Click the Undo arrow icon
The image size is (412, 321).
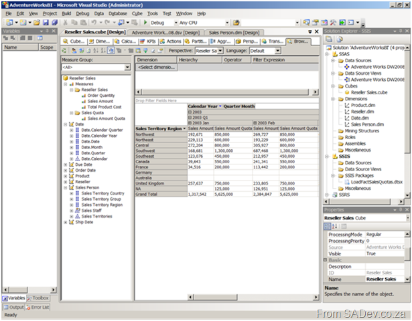94,23
